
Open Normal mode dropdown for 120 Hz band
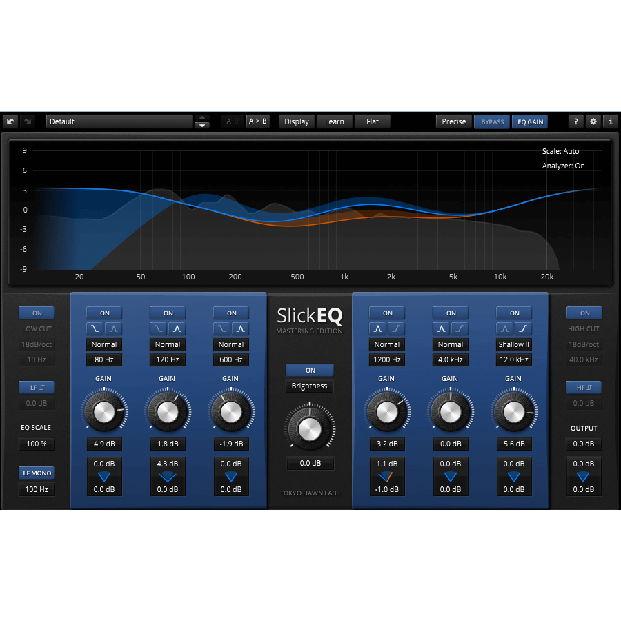coord(168,344)
